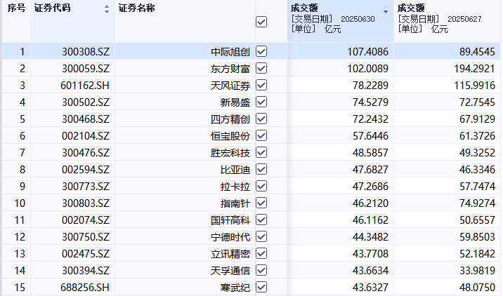Toggle the checkbox for 胜宏科技
This screenshot has height=296, width=503.
pos(261,152)
